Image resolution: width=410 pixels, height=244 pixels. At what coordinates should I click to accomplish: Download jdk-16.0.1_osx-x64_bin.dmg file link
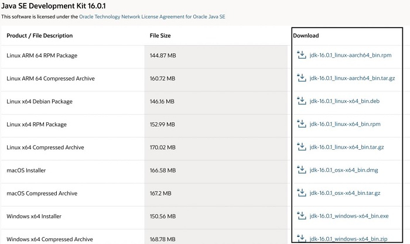tap(344, 170)
